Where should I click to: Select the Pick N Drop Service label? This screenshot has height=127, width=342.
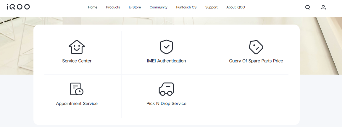click(x=166, y=104)
